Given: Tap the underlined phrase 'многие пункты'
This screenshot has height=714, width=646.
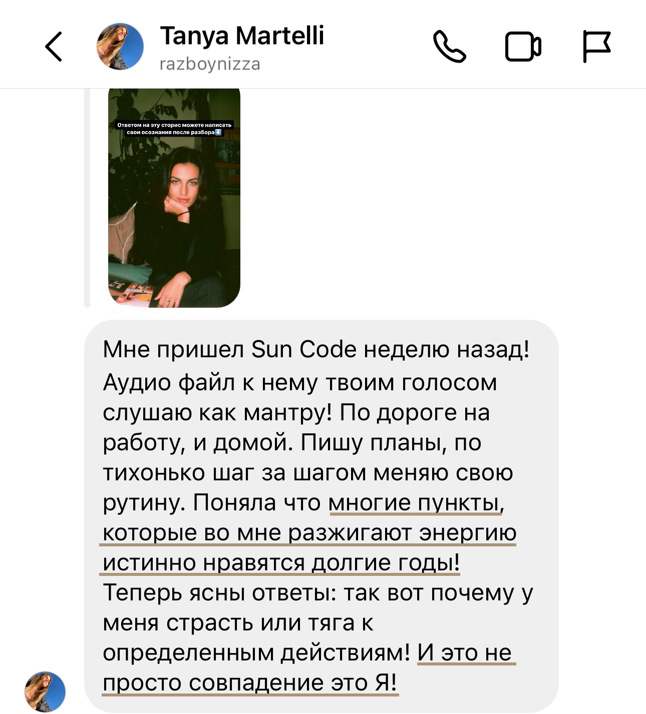Looking at the screenshot, I should tap(415, 503).
